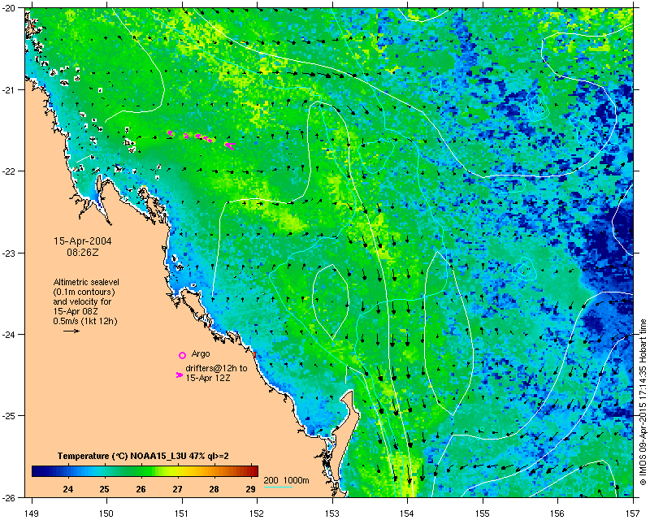Click the date label 15-Apr-2004
This screenshot has height=520, width=650.
click(x=83, y=241)
